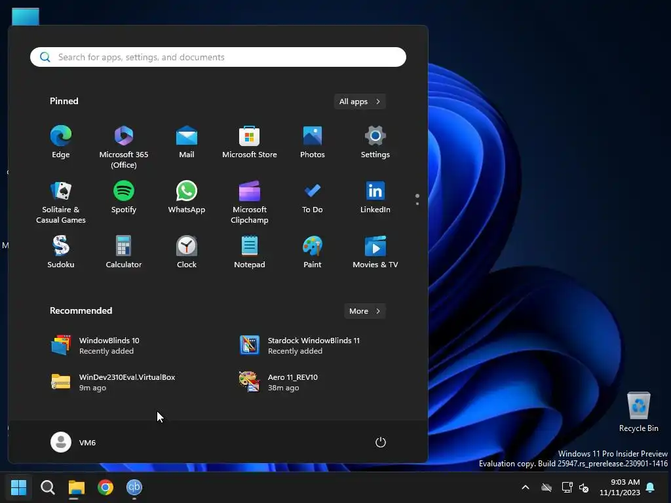This screenshot has width=671, height=503.
Task: Launch the Sudoku game
Action: click(x=61, y=252)
